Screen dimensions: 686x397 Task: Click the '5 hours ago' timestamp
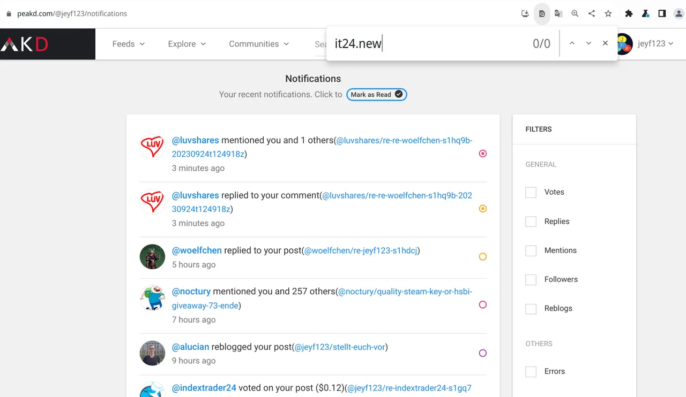(194, 265)
